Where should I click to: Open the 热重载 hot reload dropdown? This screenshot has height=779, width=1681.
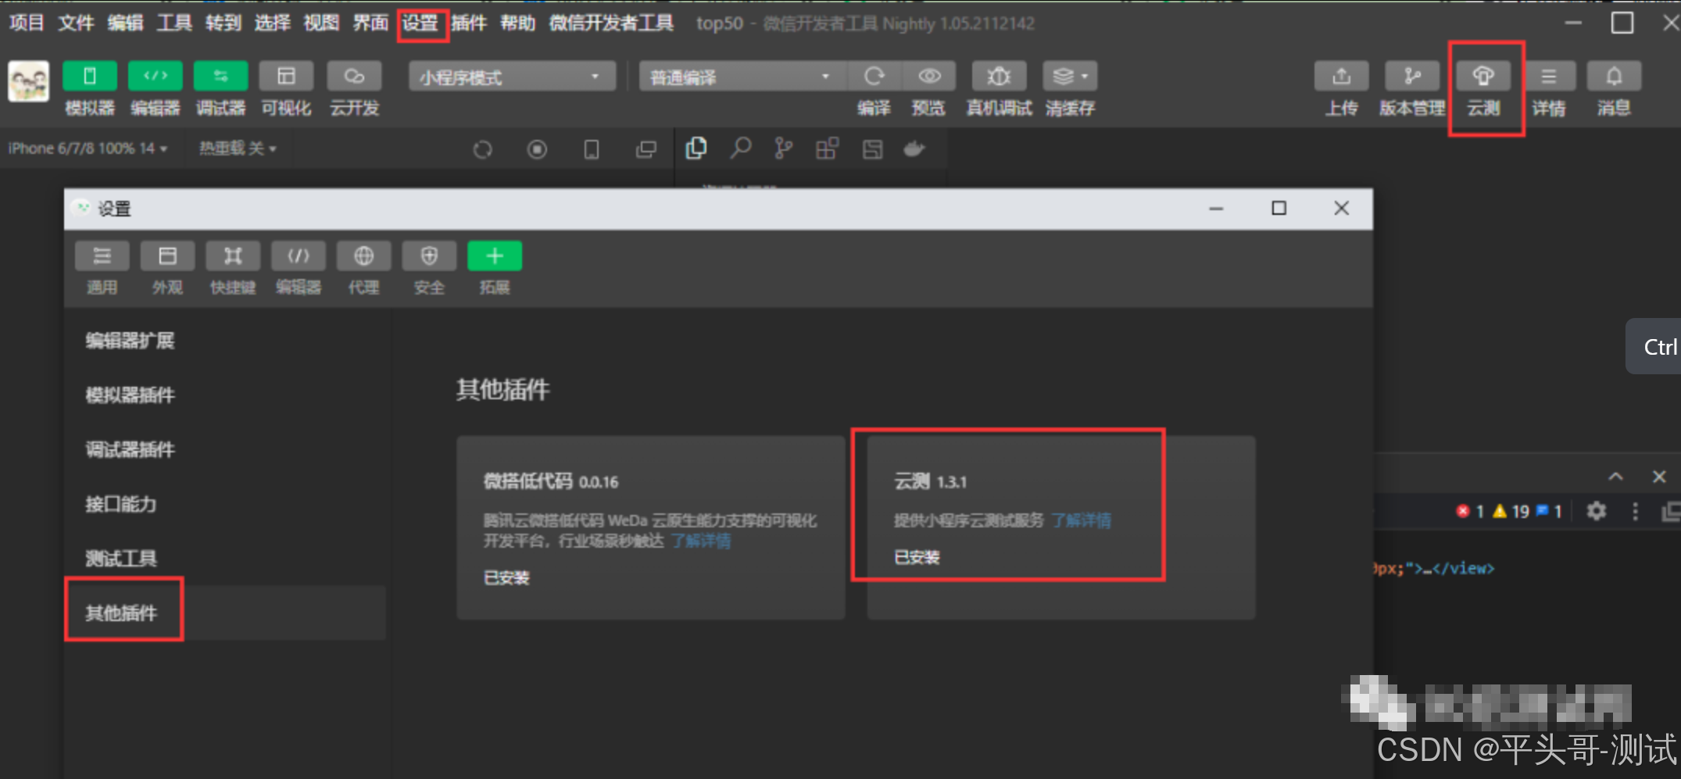tap(238, 148)
